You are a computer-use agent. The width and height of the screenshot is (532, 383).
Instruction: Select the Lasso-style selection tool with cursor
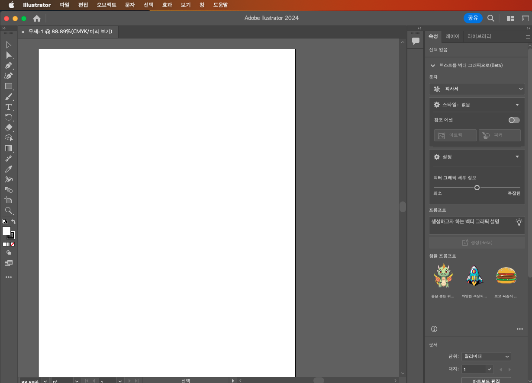point(9,138)
